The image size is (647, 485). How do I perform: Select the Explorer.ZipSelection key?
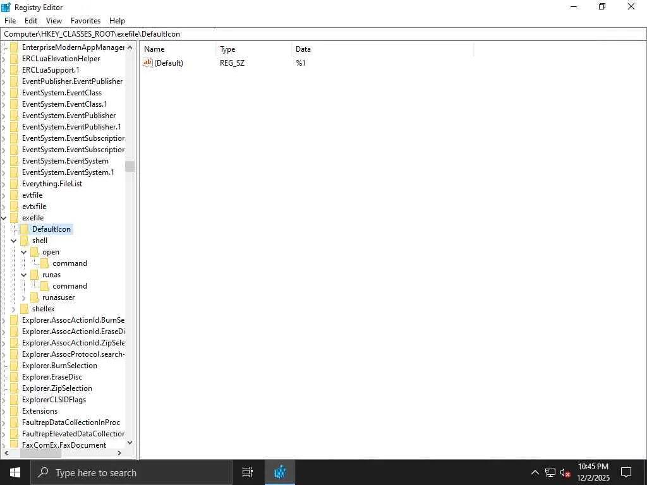click(x=57, y=388)
